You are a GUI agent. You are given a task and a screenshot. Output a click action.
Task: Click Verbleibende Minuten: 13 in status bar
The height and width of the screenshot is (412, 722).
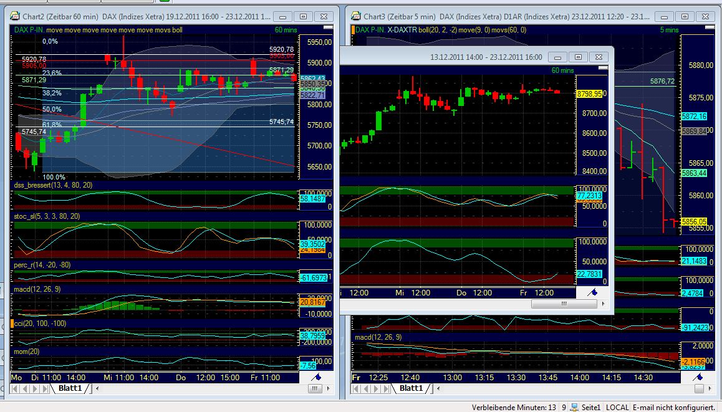(x=514, y=408)
